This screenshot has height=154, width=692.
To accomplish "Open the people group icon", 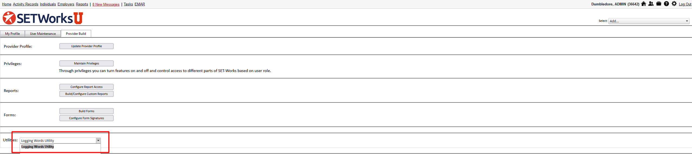I will point(651,4).
